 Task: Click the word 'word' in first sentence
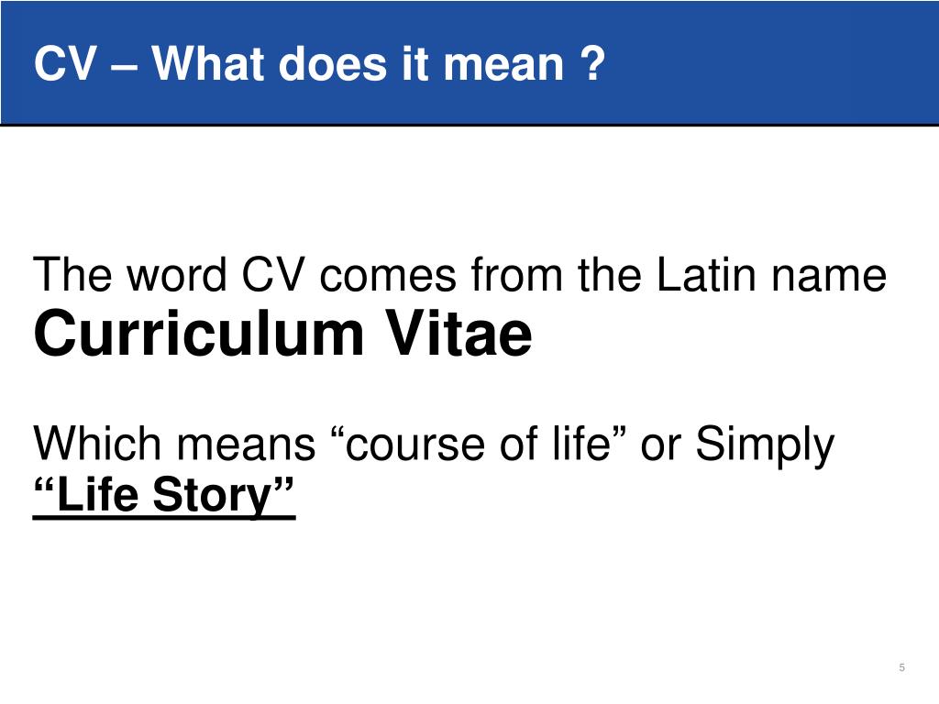[x=177, y=275]
